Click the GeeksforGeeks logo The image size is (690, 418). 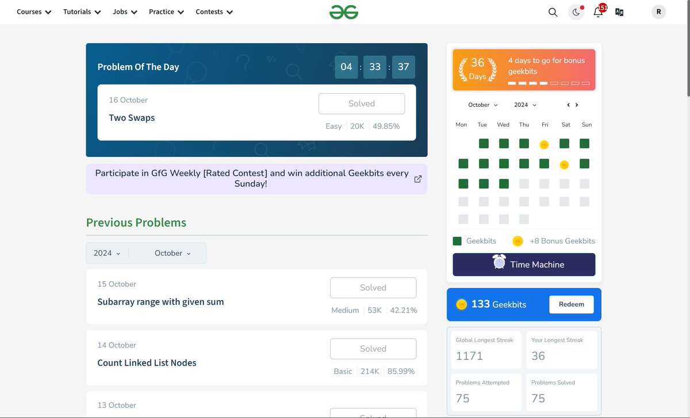(x=344, y=11)
